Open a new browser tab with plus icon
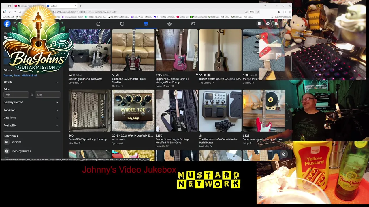The height and width of the screenshot is (207, 369). click(80, 6)
